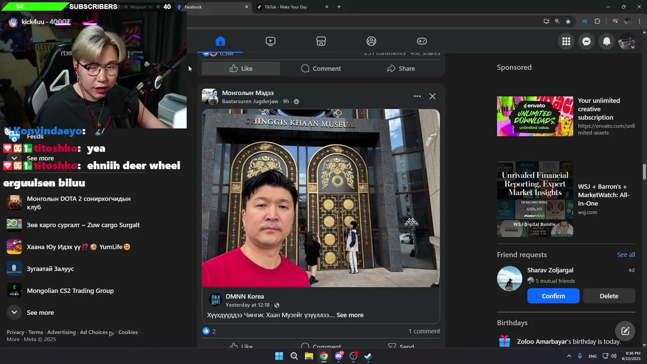Confirm Sharav Zoljargal's friend request

point(553,296)
